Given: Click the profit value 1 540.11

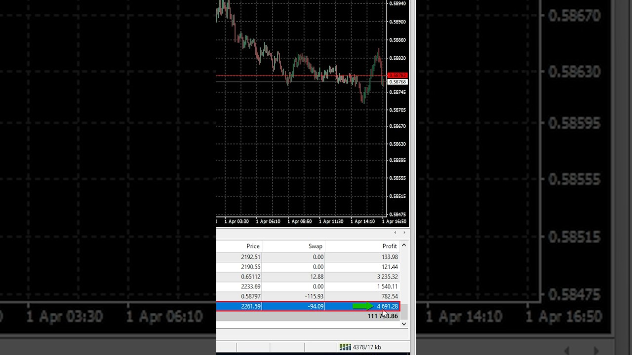Looking at the screenshot, I should (x=387, y=286).
